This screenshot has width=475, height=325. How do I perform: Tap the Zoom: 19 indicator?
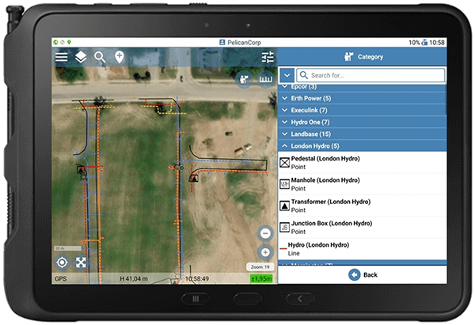[x=260, y=267]
